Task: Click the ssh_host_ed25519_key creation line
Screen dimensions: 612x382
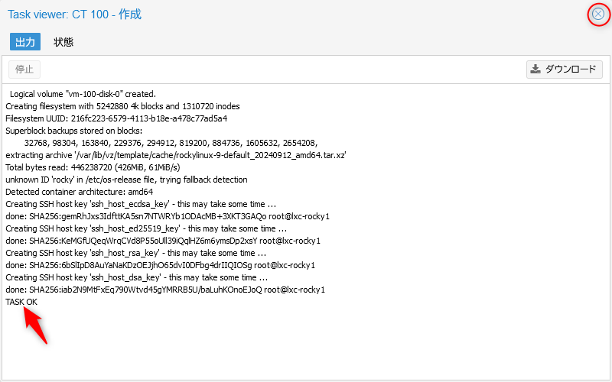Action: pos(145,228)
